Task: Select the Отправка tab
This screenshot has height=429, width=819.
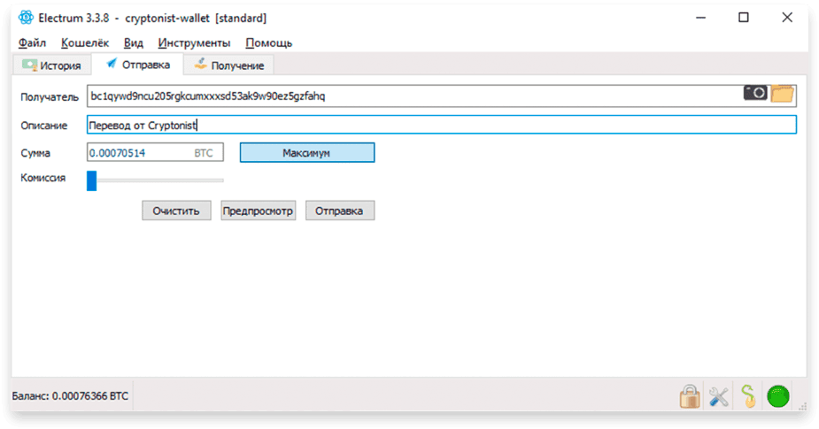Action: [138, 65]
